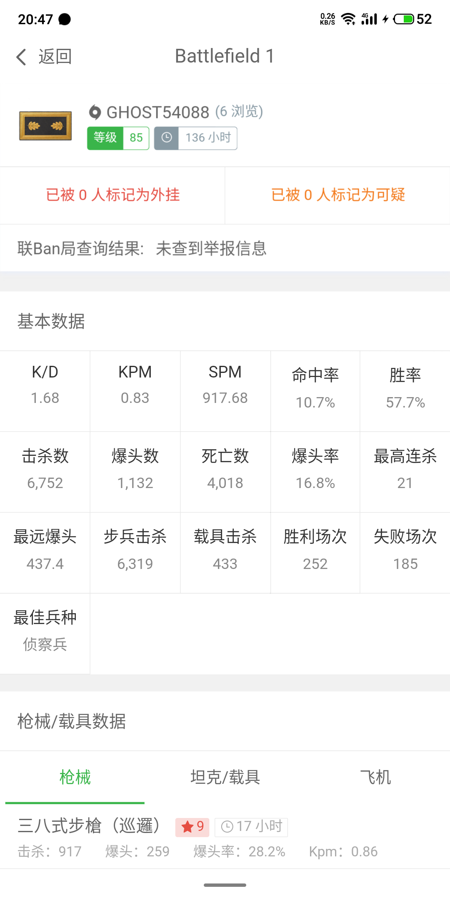Tap the WiFi status bar icon
The height and width of the screenshot is (901, 450).
click(x=348, y=19)
